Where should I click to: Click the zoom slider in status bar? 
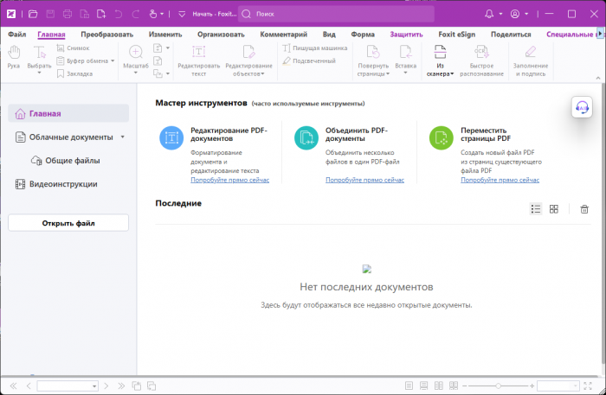click(x=499, y=385)
